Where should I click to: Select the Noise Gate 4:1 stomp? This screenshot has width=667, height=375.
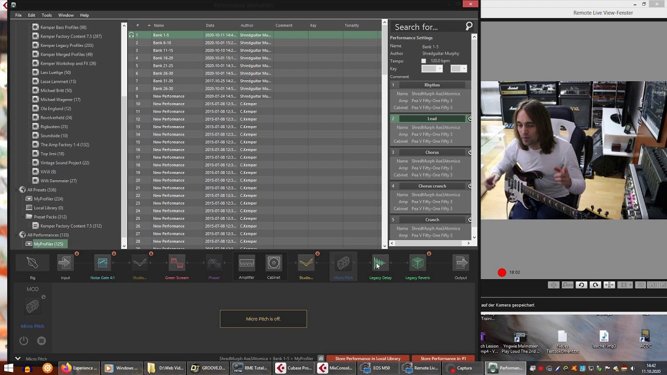[102, 264]
